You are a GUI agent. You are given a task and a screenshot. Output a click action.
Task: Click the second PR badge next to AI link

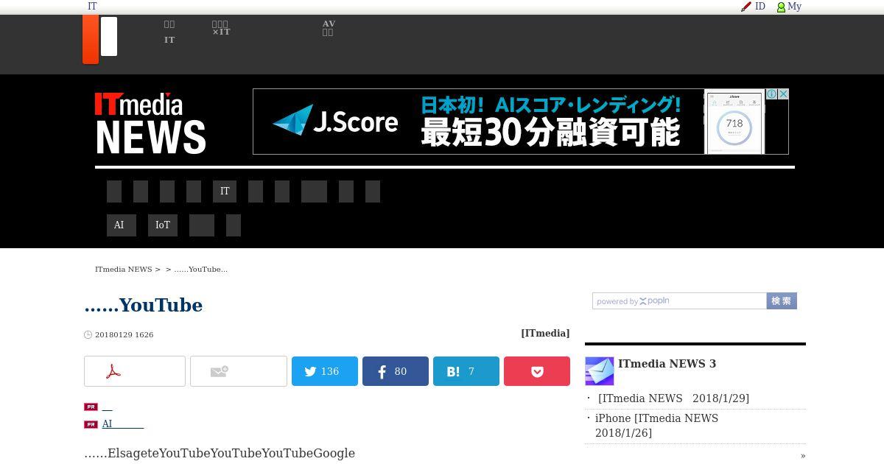(91, 424)
